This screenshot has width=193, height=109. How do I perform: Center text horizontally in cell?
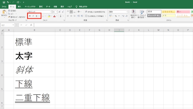71,16
